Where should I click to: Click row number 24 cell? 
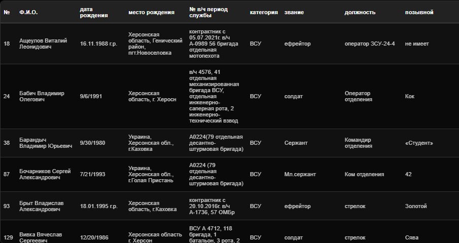pyautogui.click(x=7, y=96)
